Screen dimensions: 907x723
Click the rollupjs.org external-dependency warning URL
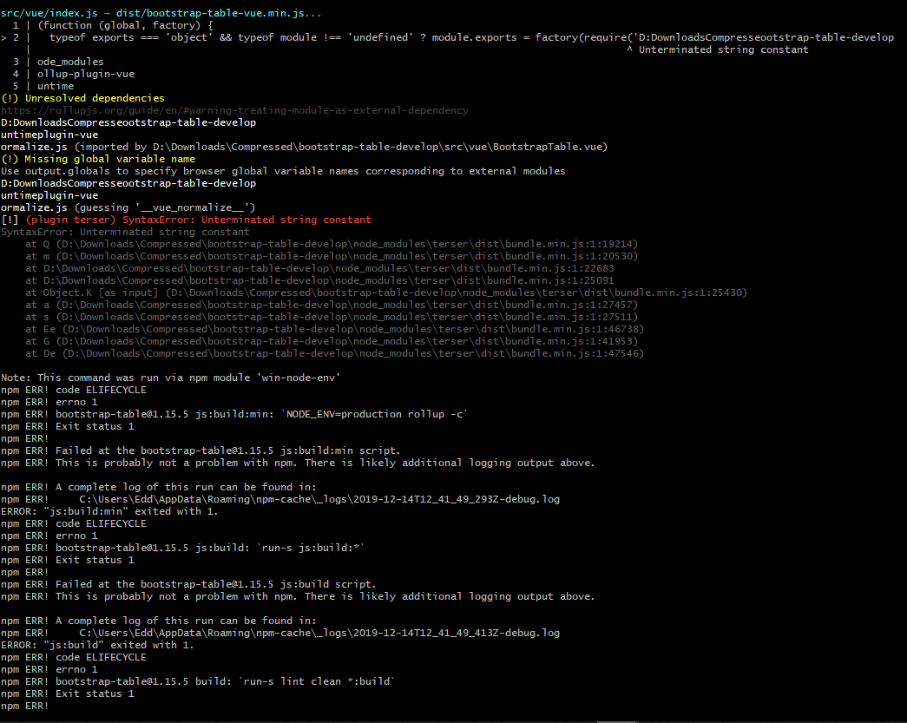[x=235, y=110]
